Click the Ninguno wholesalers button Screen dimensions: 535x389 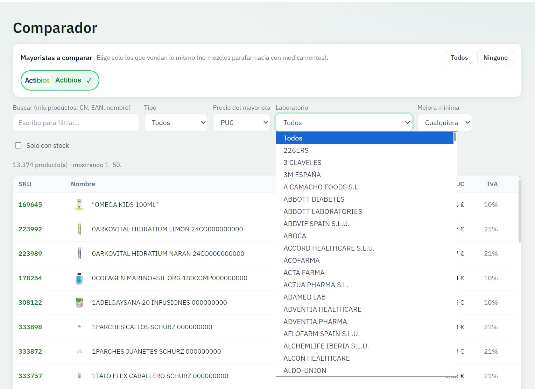click(495, 58)
